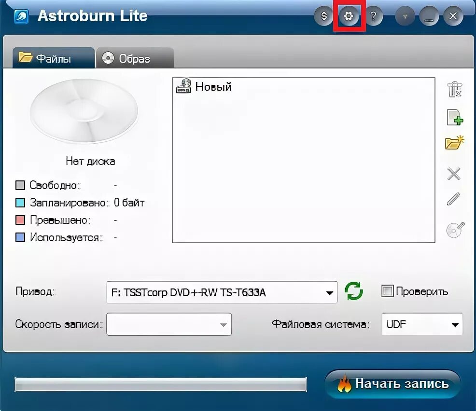The height and width of the screenshot is (411, 476).
Task: Open the Привод drive dropdown
Action: point(222,292)
